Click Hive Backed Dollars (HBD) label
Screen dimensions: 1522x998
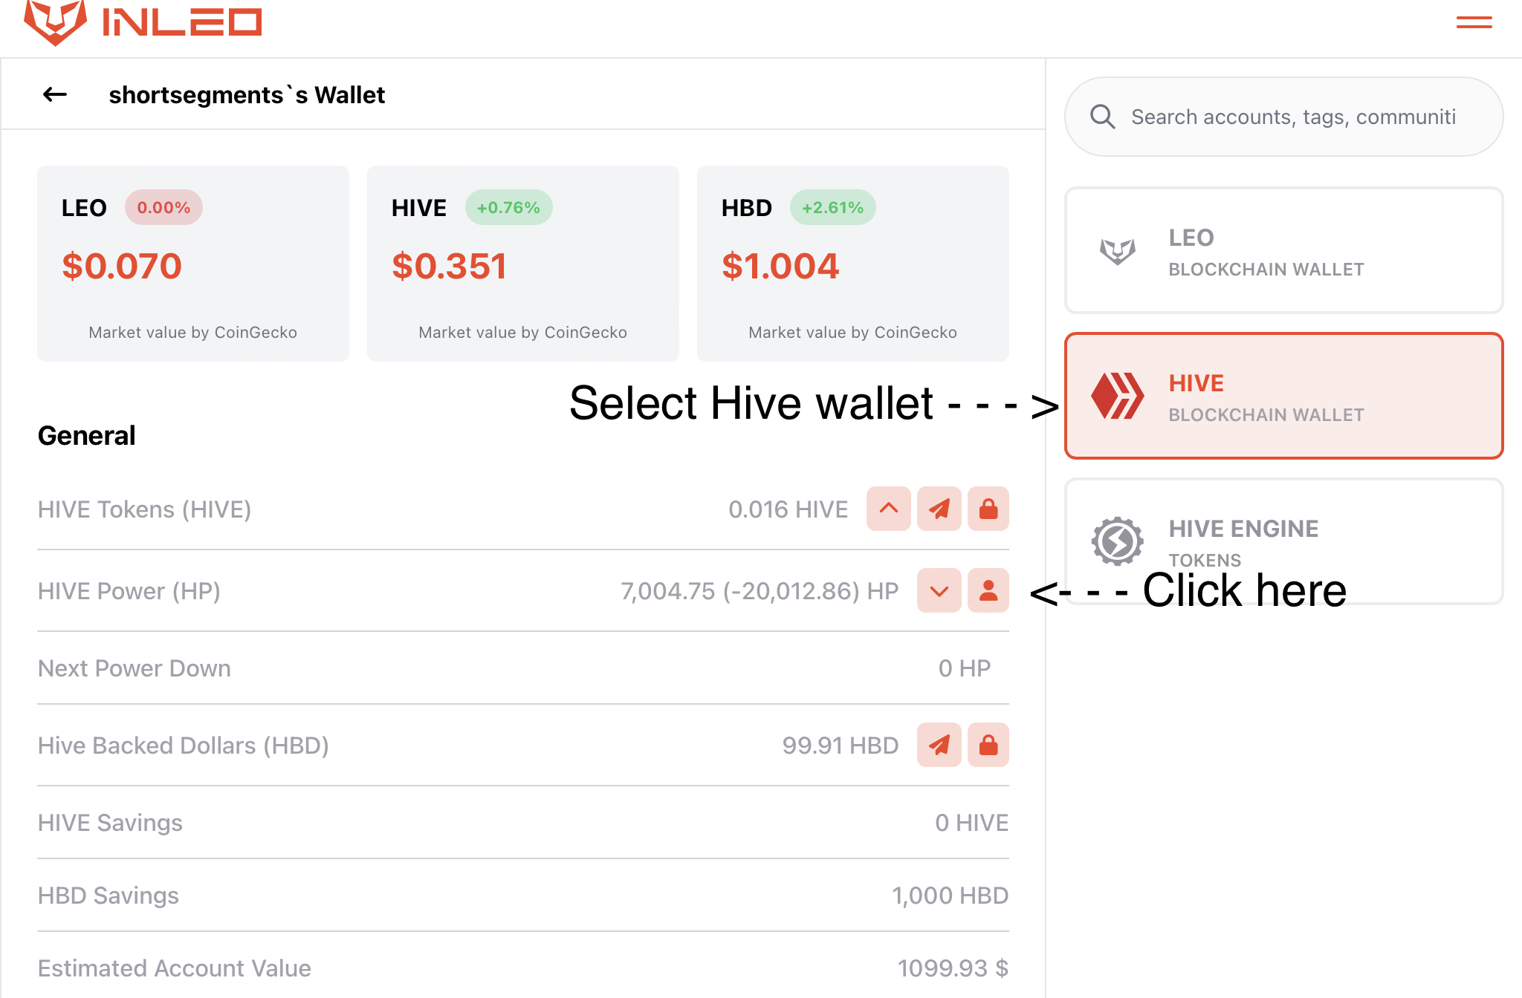pos(184,746)
